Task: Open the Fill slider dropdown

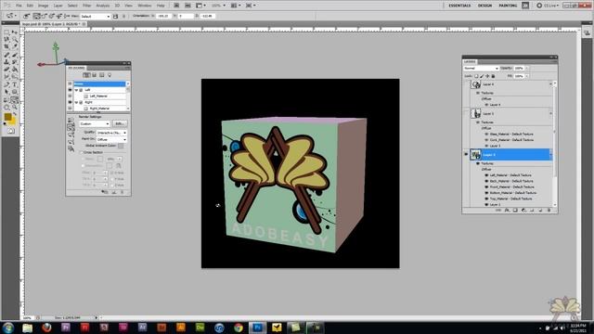Action: coord(526,76)
